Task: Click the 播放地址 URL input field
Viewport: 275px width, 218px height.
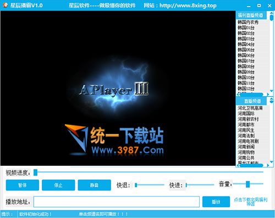Action: (117, 201)
